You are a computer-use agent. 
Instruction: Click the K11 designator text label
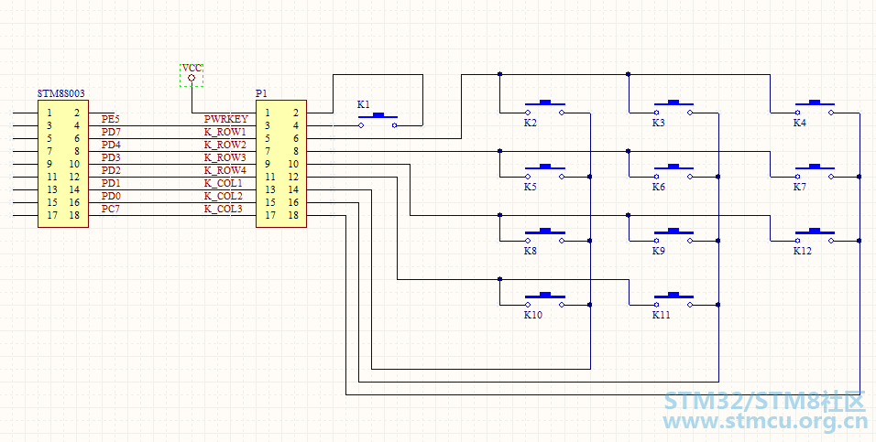coord(662,316)
